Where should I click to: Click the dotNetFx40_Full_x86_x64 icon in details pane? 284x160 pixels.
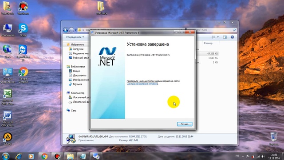click(71, 139)
